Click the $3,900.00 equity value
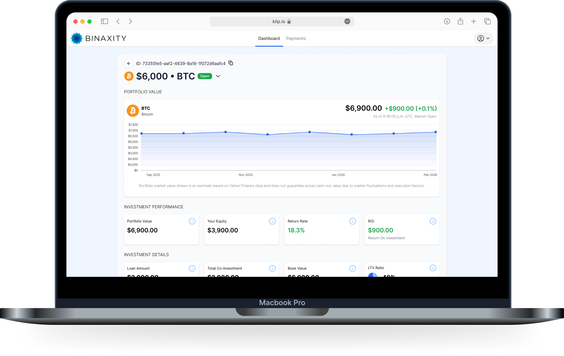The height and width of the screenshot is (356, 564). point(223,230)
